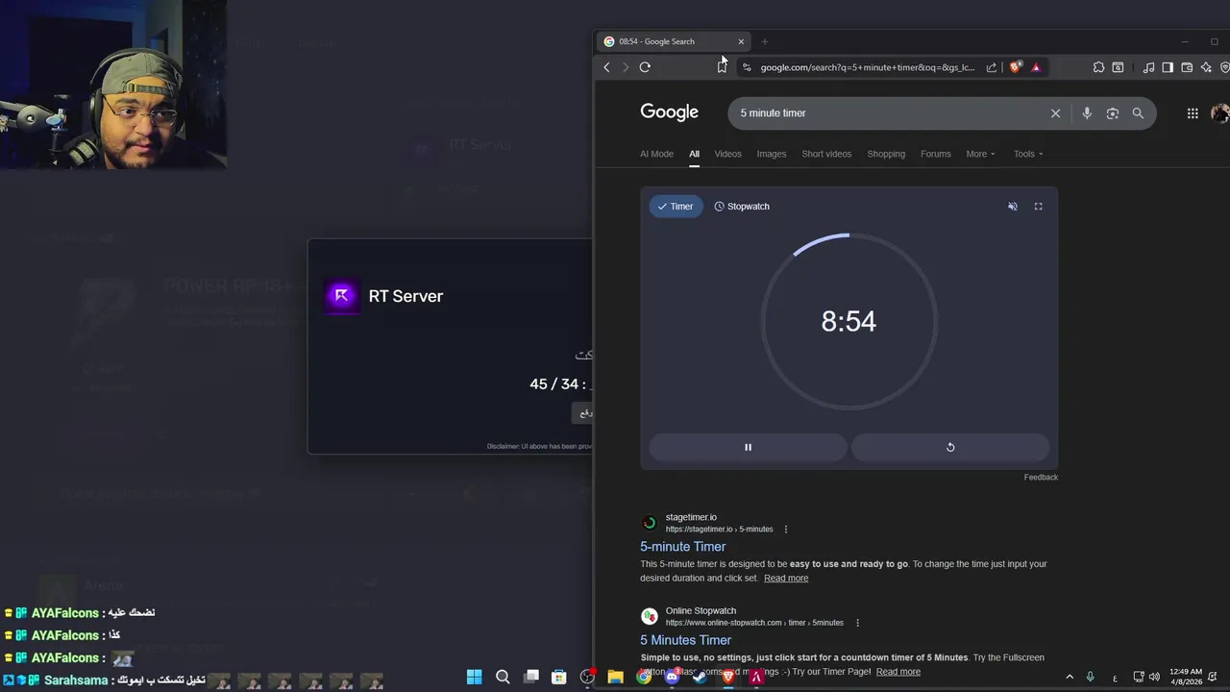
Task: Open Leo AI sparkle icon
Action: click(x=1206, y=67)
